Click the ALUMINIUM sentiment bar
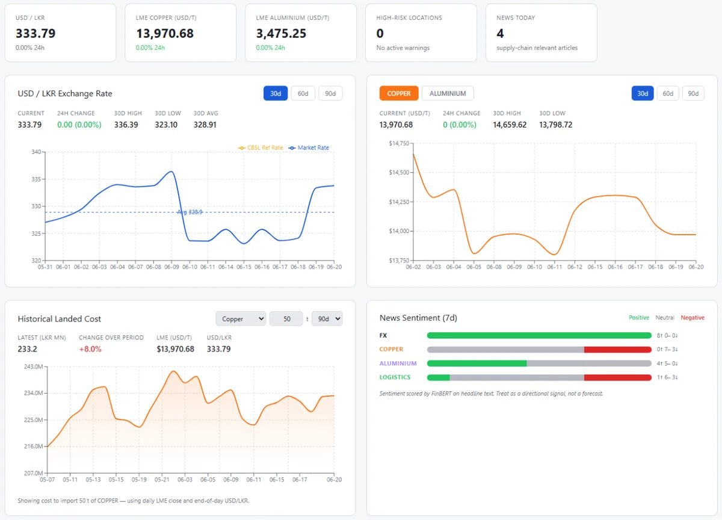 539,364
